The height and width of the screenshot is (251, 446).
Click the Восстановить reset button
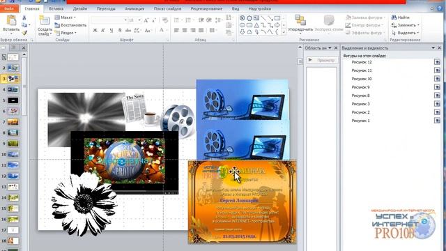pyautogui.click(x=70, y=25)
